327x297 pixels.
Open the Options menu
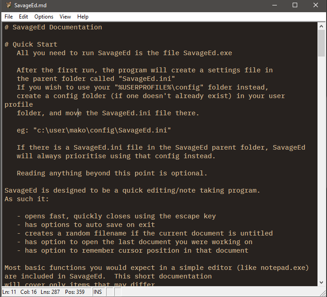point(44,17)
